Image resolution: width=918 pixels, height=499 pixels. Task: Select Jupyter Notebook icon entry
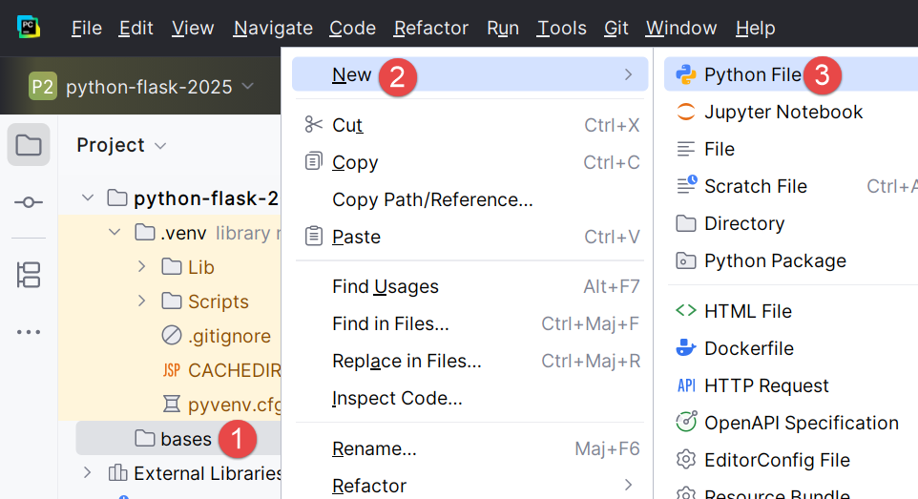pyautogui.click(x=685, y=113)
